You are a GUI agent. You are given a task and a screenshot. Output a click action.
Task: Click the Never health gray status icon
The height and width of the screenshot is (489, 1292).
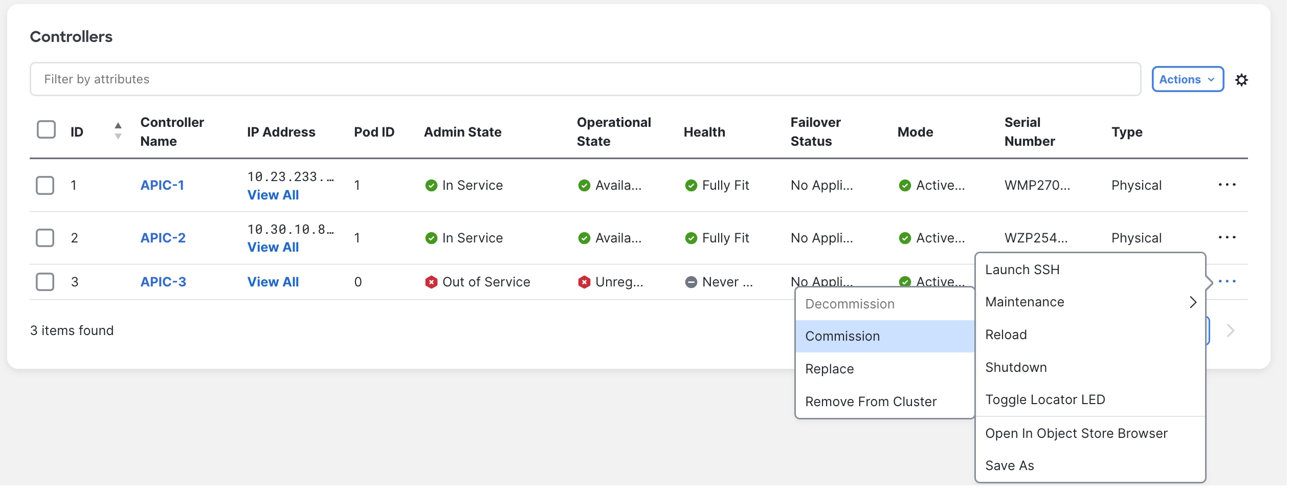[x=690, y=282]
